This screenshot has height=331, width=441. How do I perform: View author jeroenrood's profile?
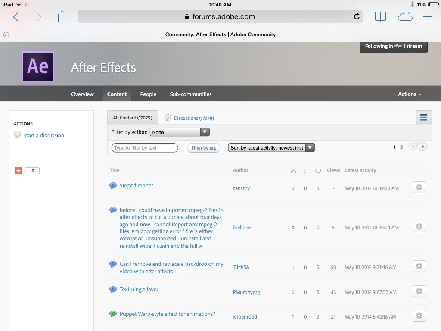point(245,317)
